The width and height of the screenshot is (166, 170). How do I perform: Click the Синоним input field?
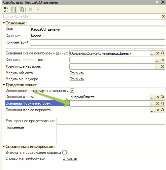point(98,36)
